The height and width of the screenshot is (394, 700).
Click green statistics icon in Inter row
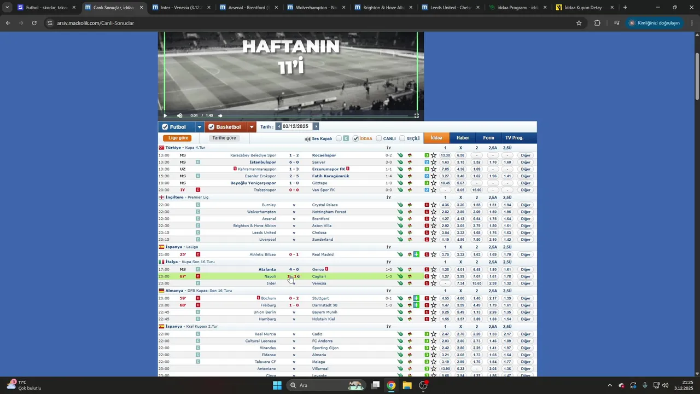[400, 283]
